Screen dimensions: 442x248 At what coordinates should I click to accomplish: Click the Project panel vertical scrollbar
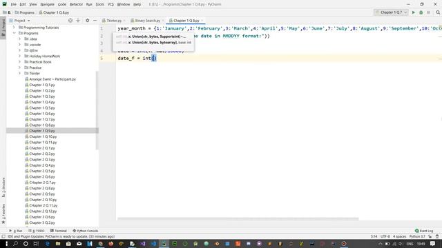[97, 110]
